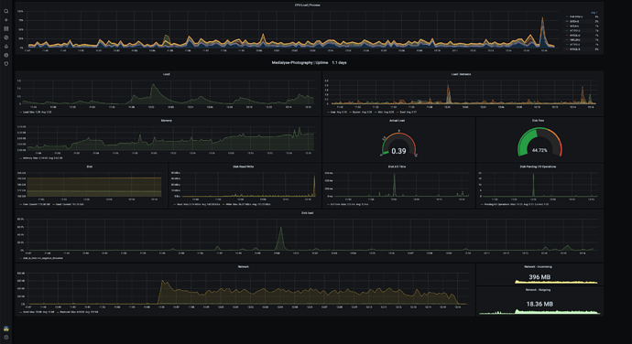Open the Network - Outgoing panel title
This screenshot has height=344, width=632.
538,290
